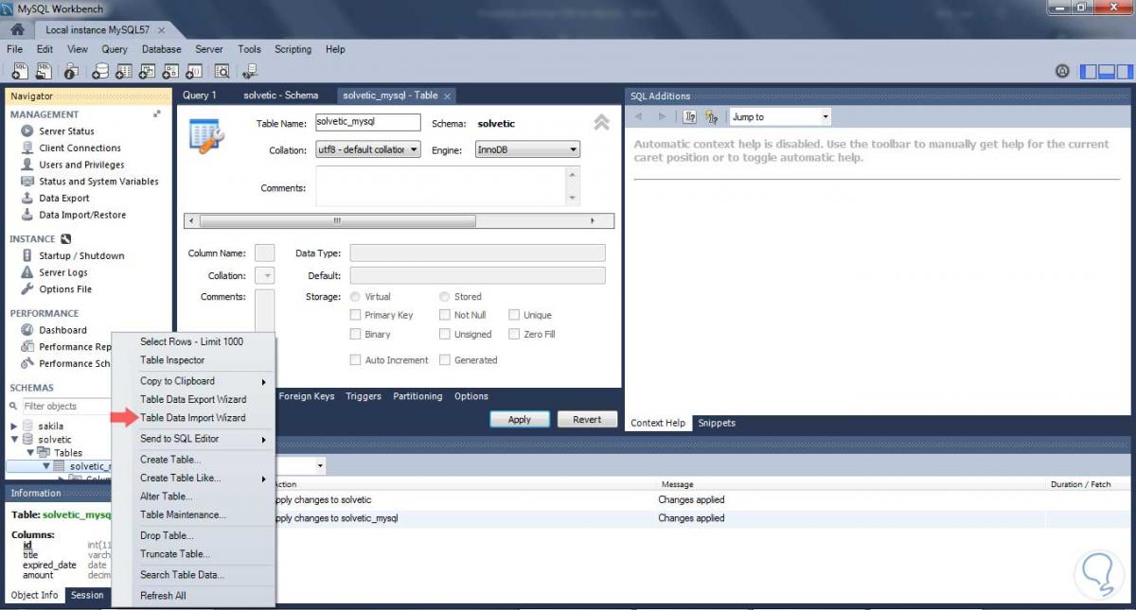The image size is (1136, 610).
Task: Collapse the Tables node
Action: (30, 453)
